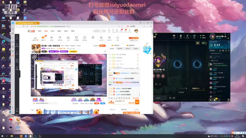Viewport: 246px width, 138px height.
Task: Reload the Douyu page in browser
Action: pyautogui.click(x=24, y=26)
